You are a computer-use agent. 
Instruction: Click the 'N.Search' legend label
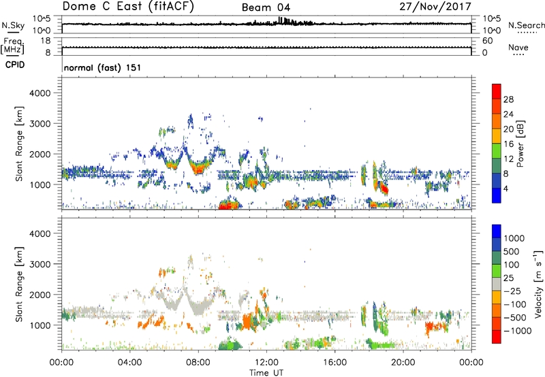pyautogui.click(x=526, y=25)
